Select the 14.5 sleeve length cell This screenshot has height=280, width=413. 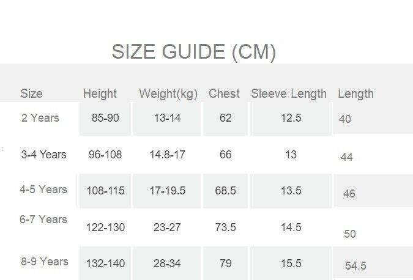[x=291, y=227]
